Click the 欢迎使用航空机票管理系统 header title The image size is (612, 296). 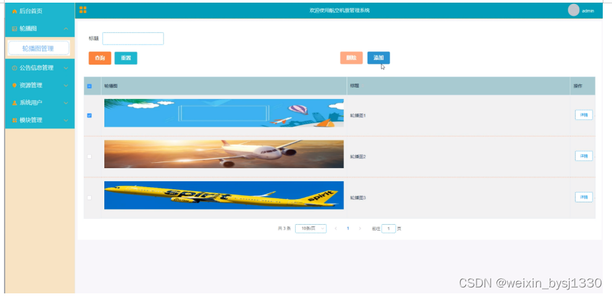[339, 11]
